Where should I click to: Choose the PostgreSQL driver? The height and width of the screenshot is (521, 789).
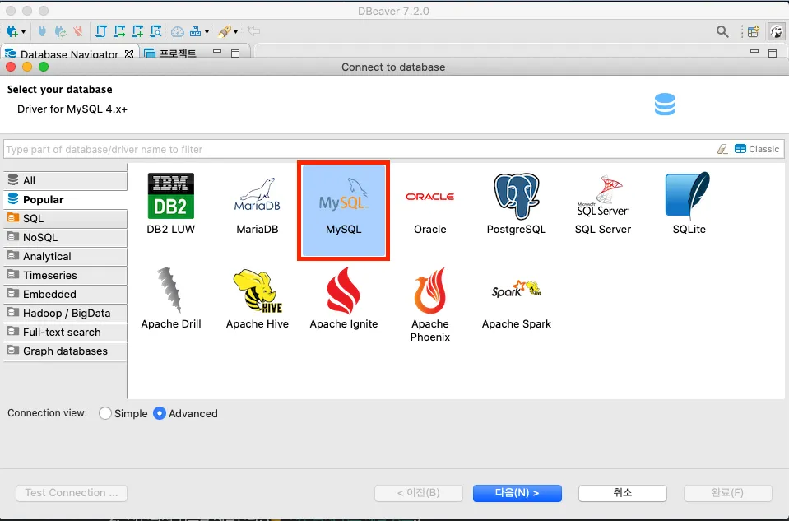517,204
